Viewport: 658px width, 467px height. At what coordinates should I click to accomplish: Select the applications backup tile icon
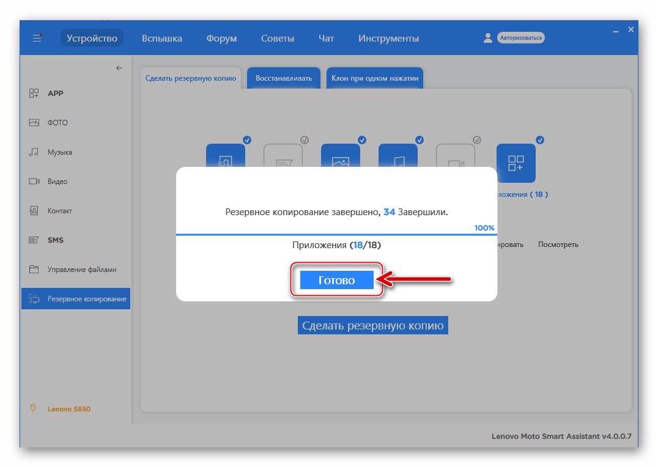pos(516,163)
